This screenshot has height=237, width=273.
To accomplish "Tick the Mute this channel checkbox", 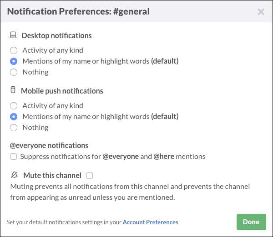I will (90, 175).
